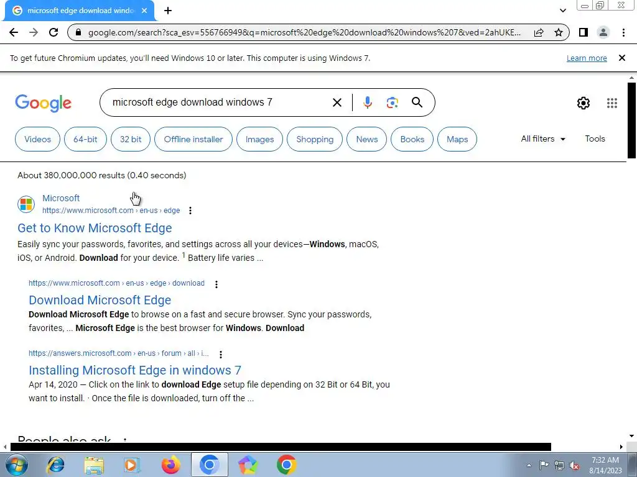Reload the current page
This screenshot has width=637, height=477.
point(53,32)
